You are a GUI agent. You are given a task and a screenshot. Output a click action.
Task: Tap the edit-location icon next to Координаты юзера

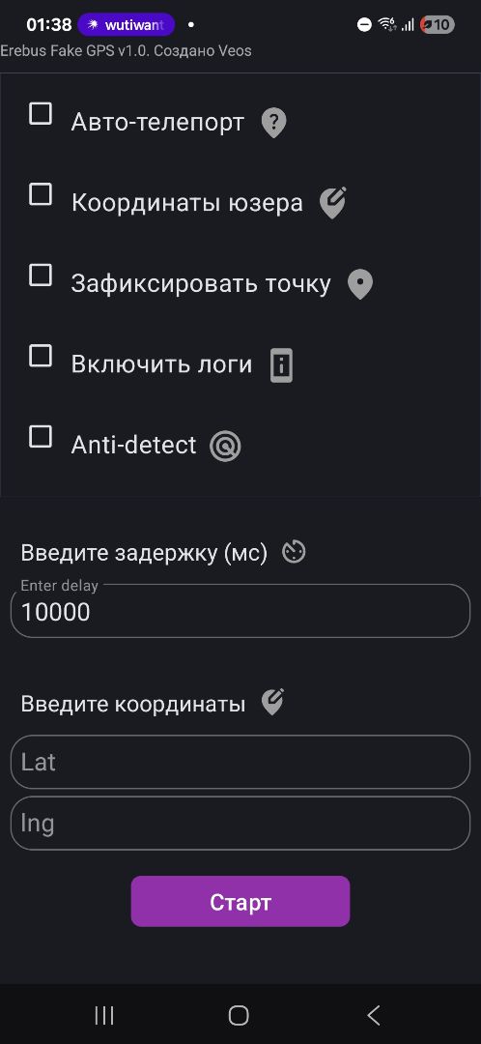click(x=332, y=203)
